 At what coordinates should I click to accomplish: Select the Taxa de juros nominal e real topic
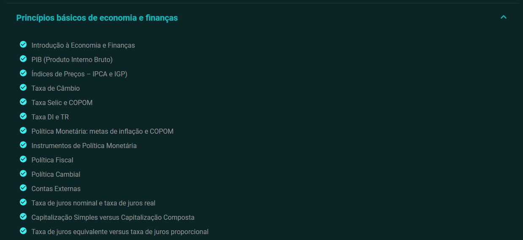(x=93, y=203)
